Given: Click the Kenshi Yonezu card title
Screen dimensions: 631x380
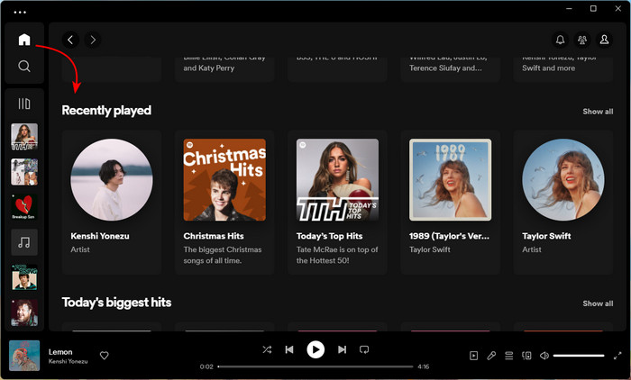Looking at the screenshot, I should point(100,236).
